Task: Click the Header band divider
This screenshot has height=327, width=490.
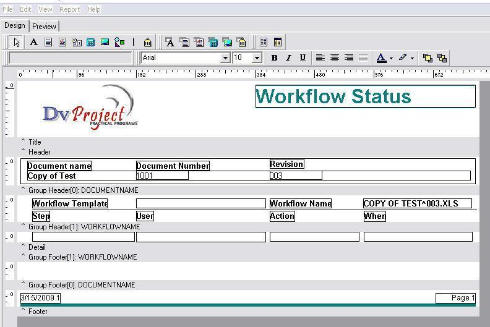Action: [249, 152]
